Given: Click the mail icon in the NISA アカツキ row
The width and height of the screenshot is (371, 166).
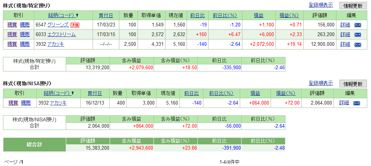Looking at the screenshot, I should [x=357, y=103].
